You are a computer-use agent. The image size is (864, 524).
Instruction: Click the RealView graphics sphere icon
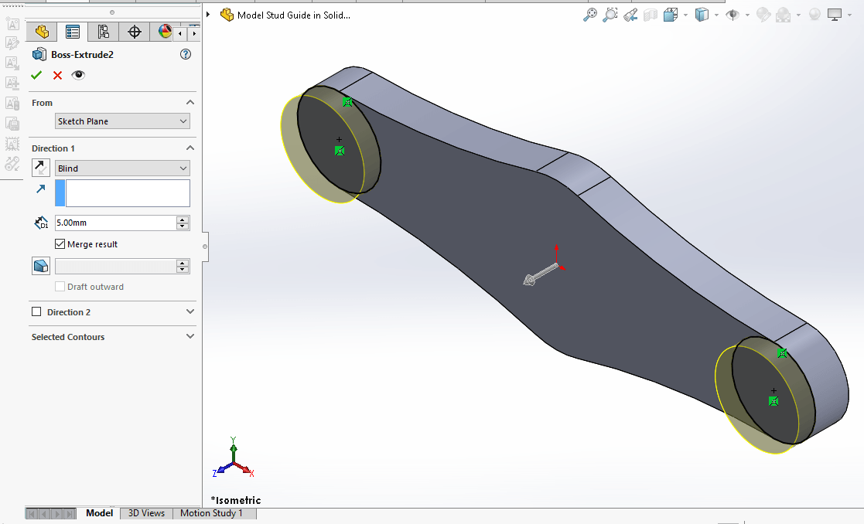(x=814, y=15)
